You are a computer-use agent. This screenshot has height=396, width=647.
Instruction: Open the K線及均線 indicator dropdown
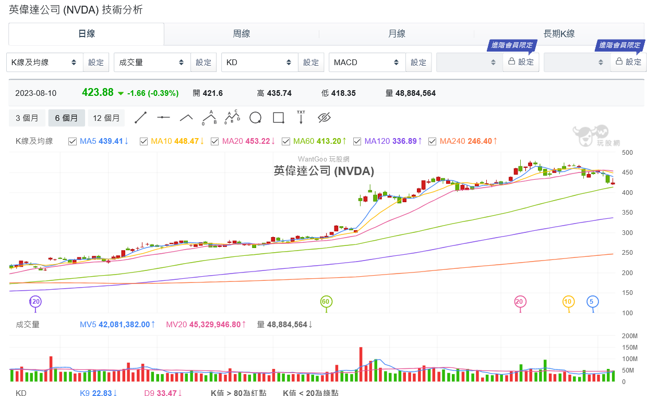pyautogui.click(x=45, y=62)
